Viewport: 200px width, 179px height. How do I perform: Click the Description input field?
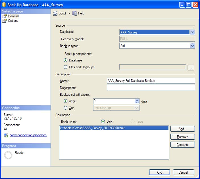pos(151,88)
